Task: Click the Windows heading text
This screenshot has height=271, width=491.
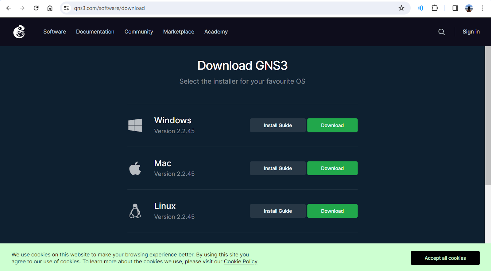Action: [x=173, y=120]
